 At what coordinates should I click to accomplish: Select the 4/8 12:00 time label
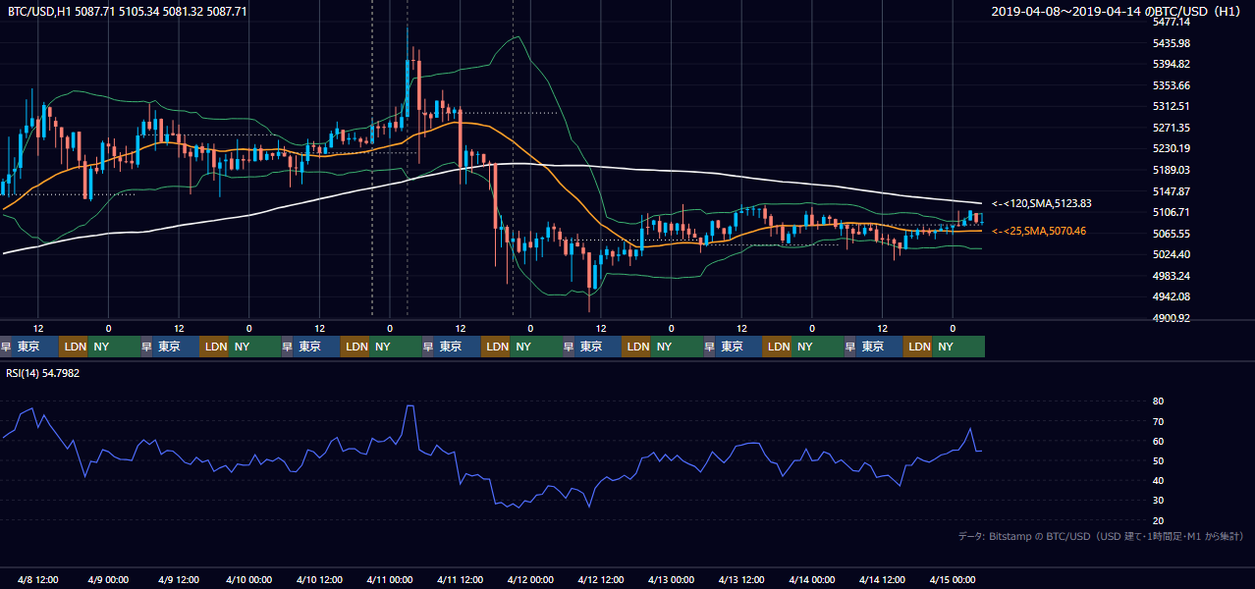click(x=39, y=579)
